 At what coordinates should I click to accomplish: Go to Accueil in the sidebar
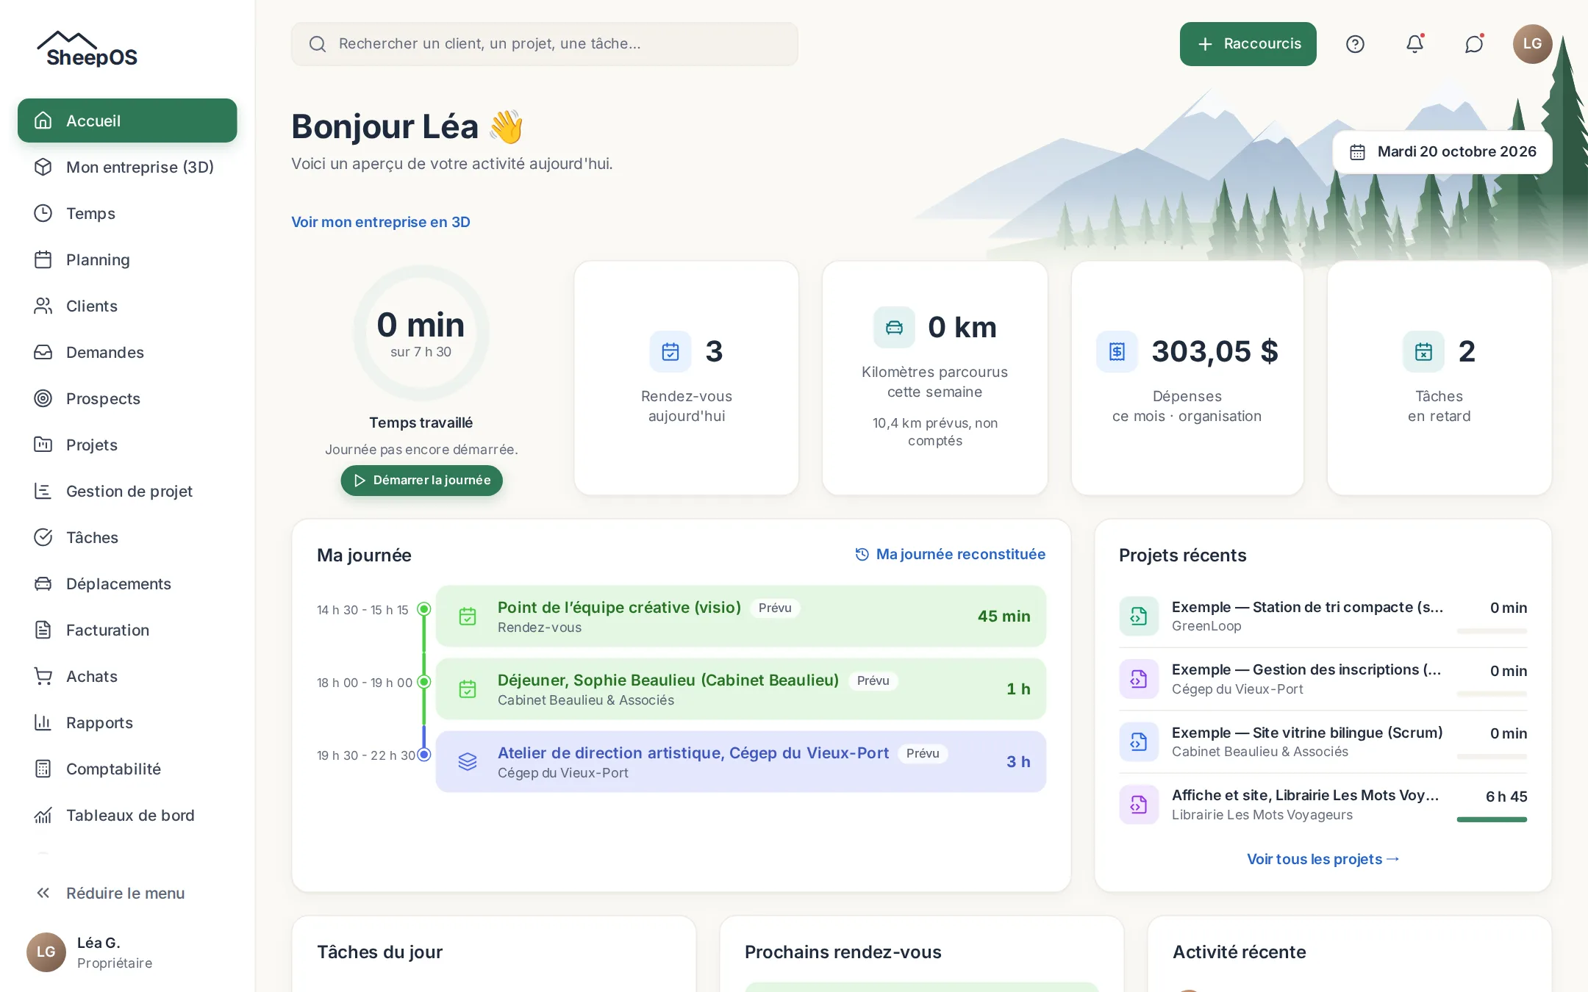click(127, 121)
